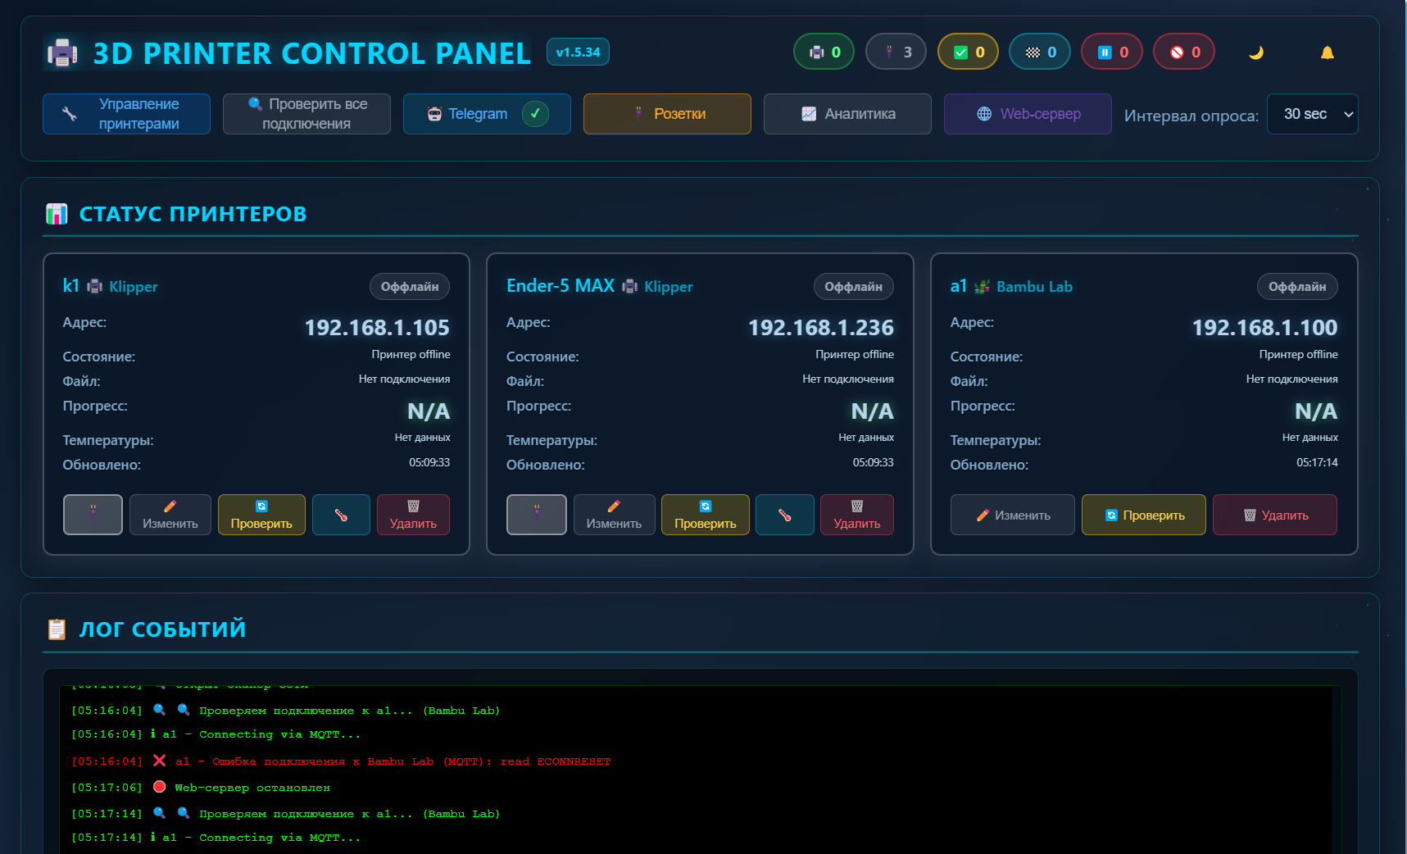Viewport: 1407px width, 854px height.
Task: Open the polling interval dropdown set to 30 sec
Action: click(1312, 114)
